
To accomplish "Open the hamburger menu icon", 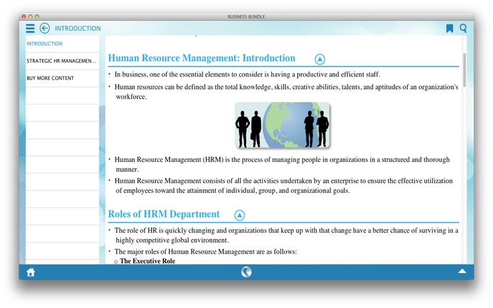I will (x=30, y=28).
